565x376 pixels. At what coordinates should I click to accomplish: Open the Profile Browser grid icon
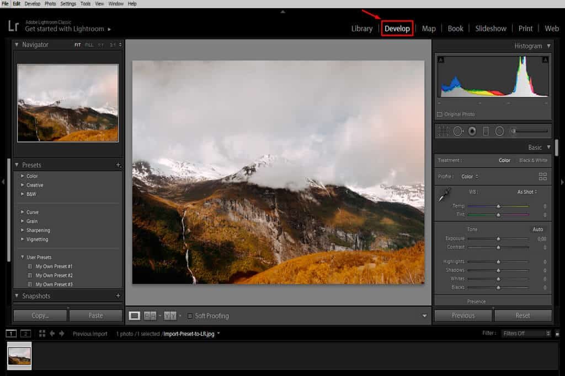coord(543,177)
